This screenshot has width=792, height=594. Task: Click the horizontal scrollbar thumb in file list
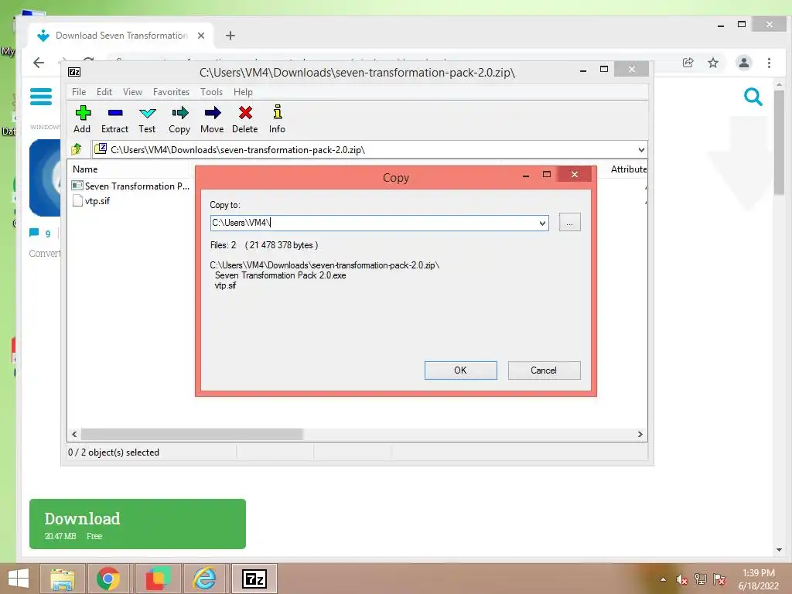(192, 434)
